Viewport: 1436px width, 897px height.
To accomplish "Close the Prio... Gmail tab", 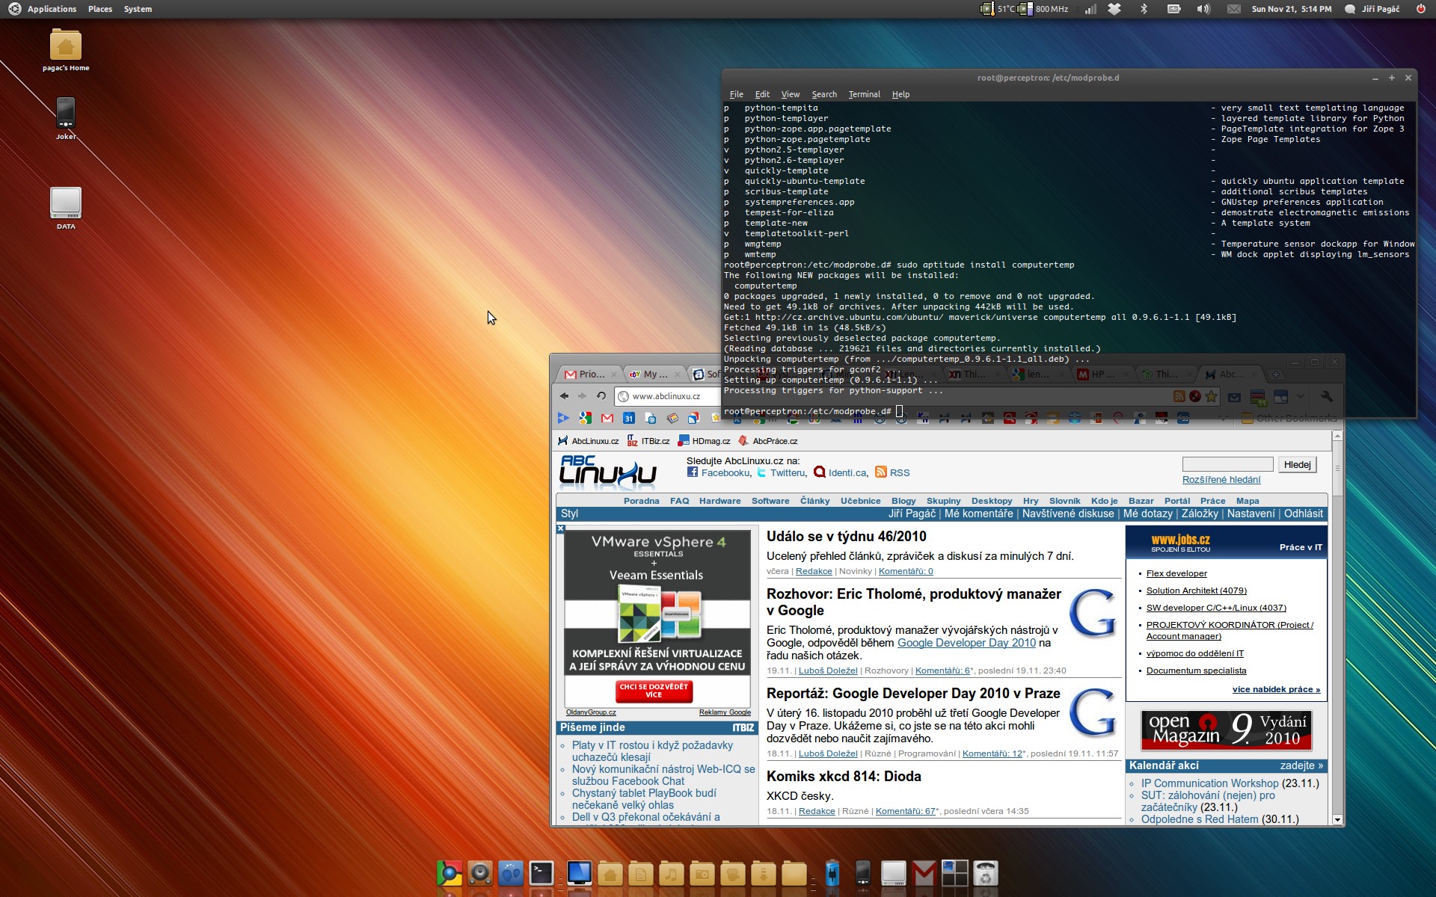I will [x=614, y=374].
